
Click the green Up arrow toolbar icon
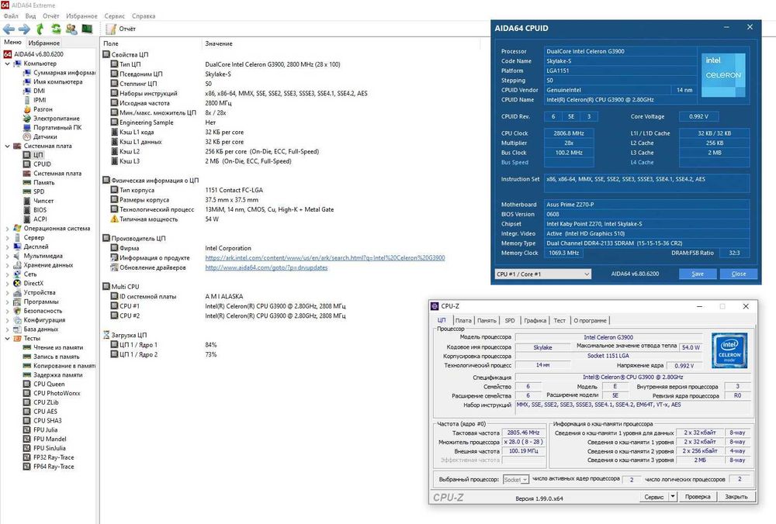pos(40,29)
